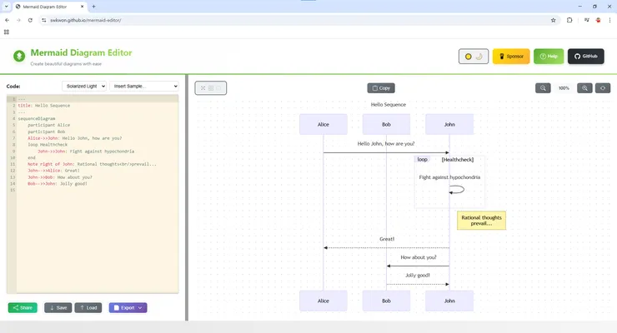Click 'Fight against hypochondria' message text
The width and height of the screenshot is (617, 333).
(449, 177)
